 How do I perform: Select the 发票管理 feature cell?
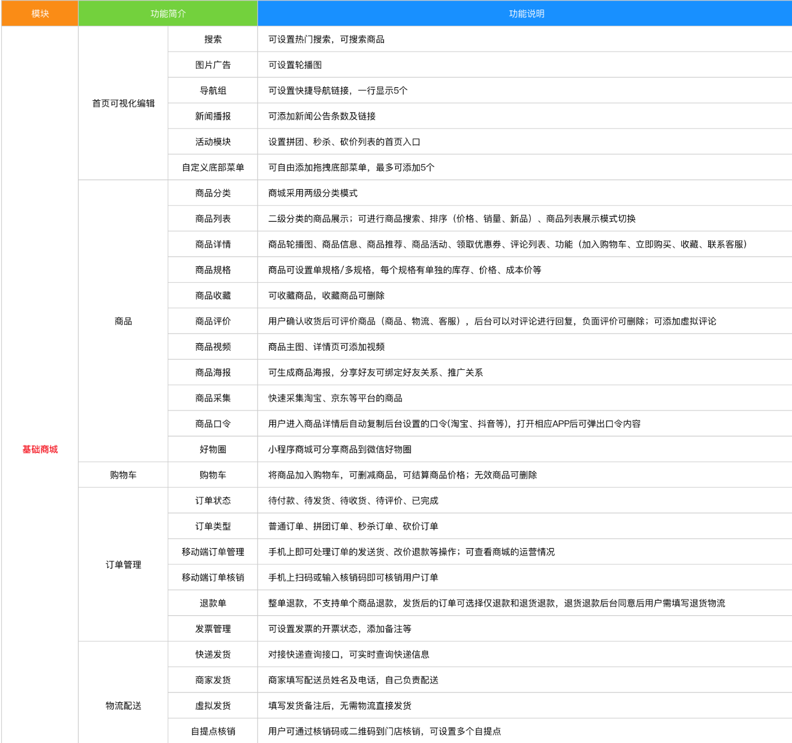(x=213, y=629)
